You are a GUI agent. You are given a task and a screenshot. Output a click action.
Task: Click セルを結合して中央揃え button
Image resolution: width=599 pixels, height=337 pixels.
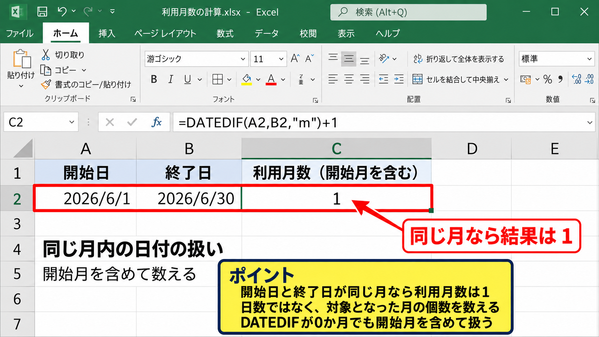click(456, 80)
